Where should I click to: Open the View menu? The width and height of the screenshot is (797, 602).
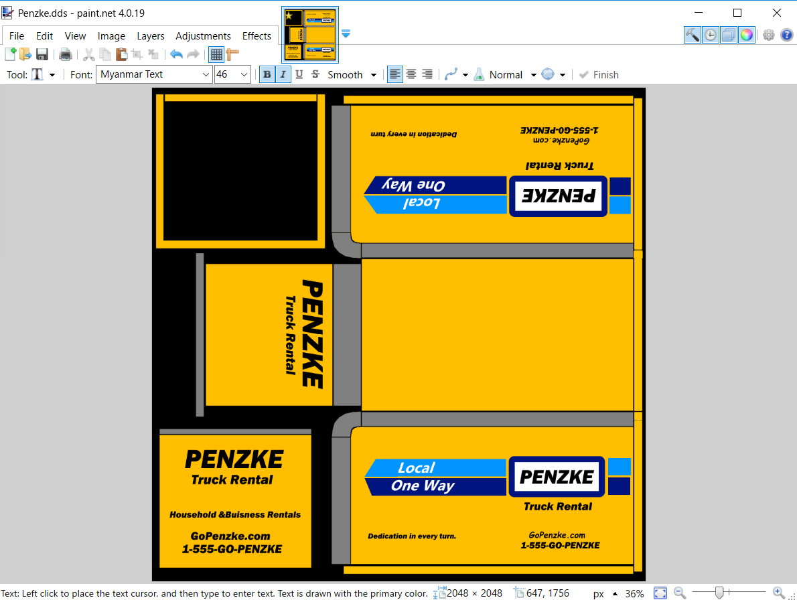[75, 36]
